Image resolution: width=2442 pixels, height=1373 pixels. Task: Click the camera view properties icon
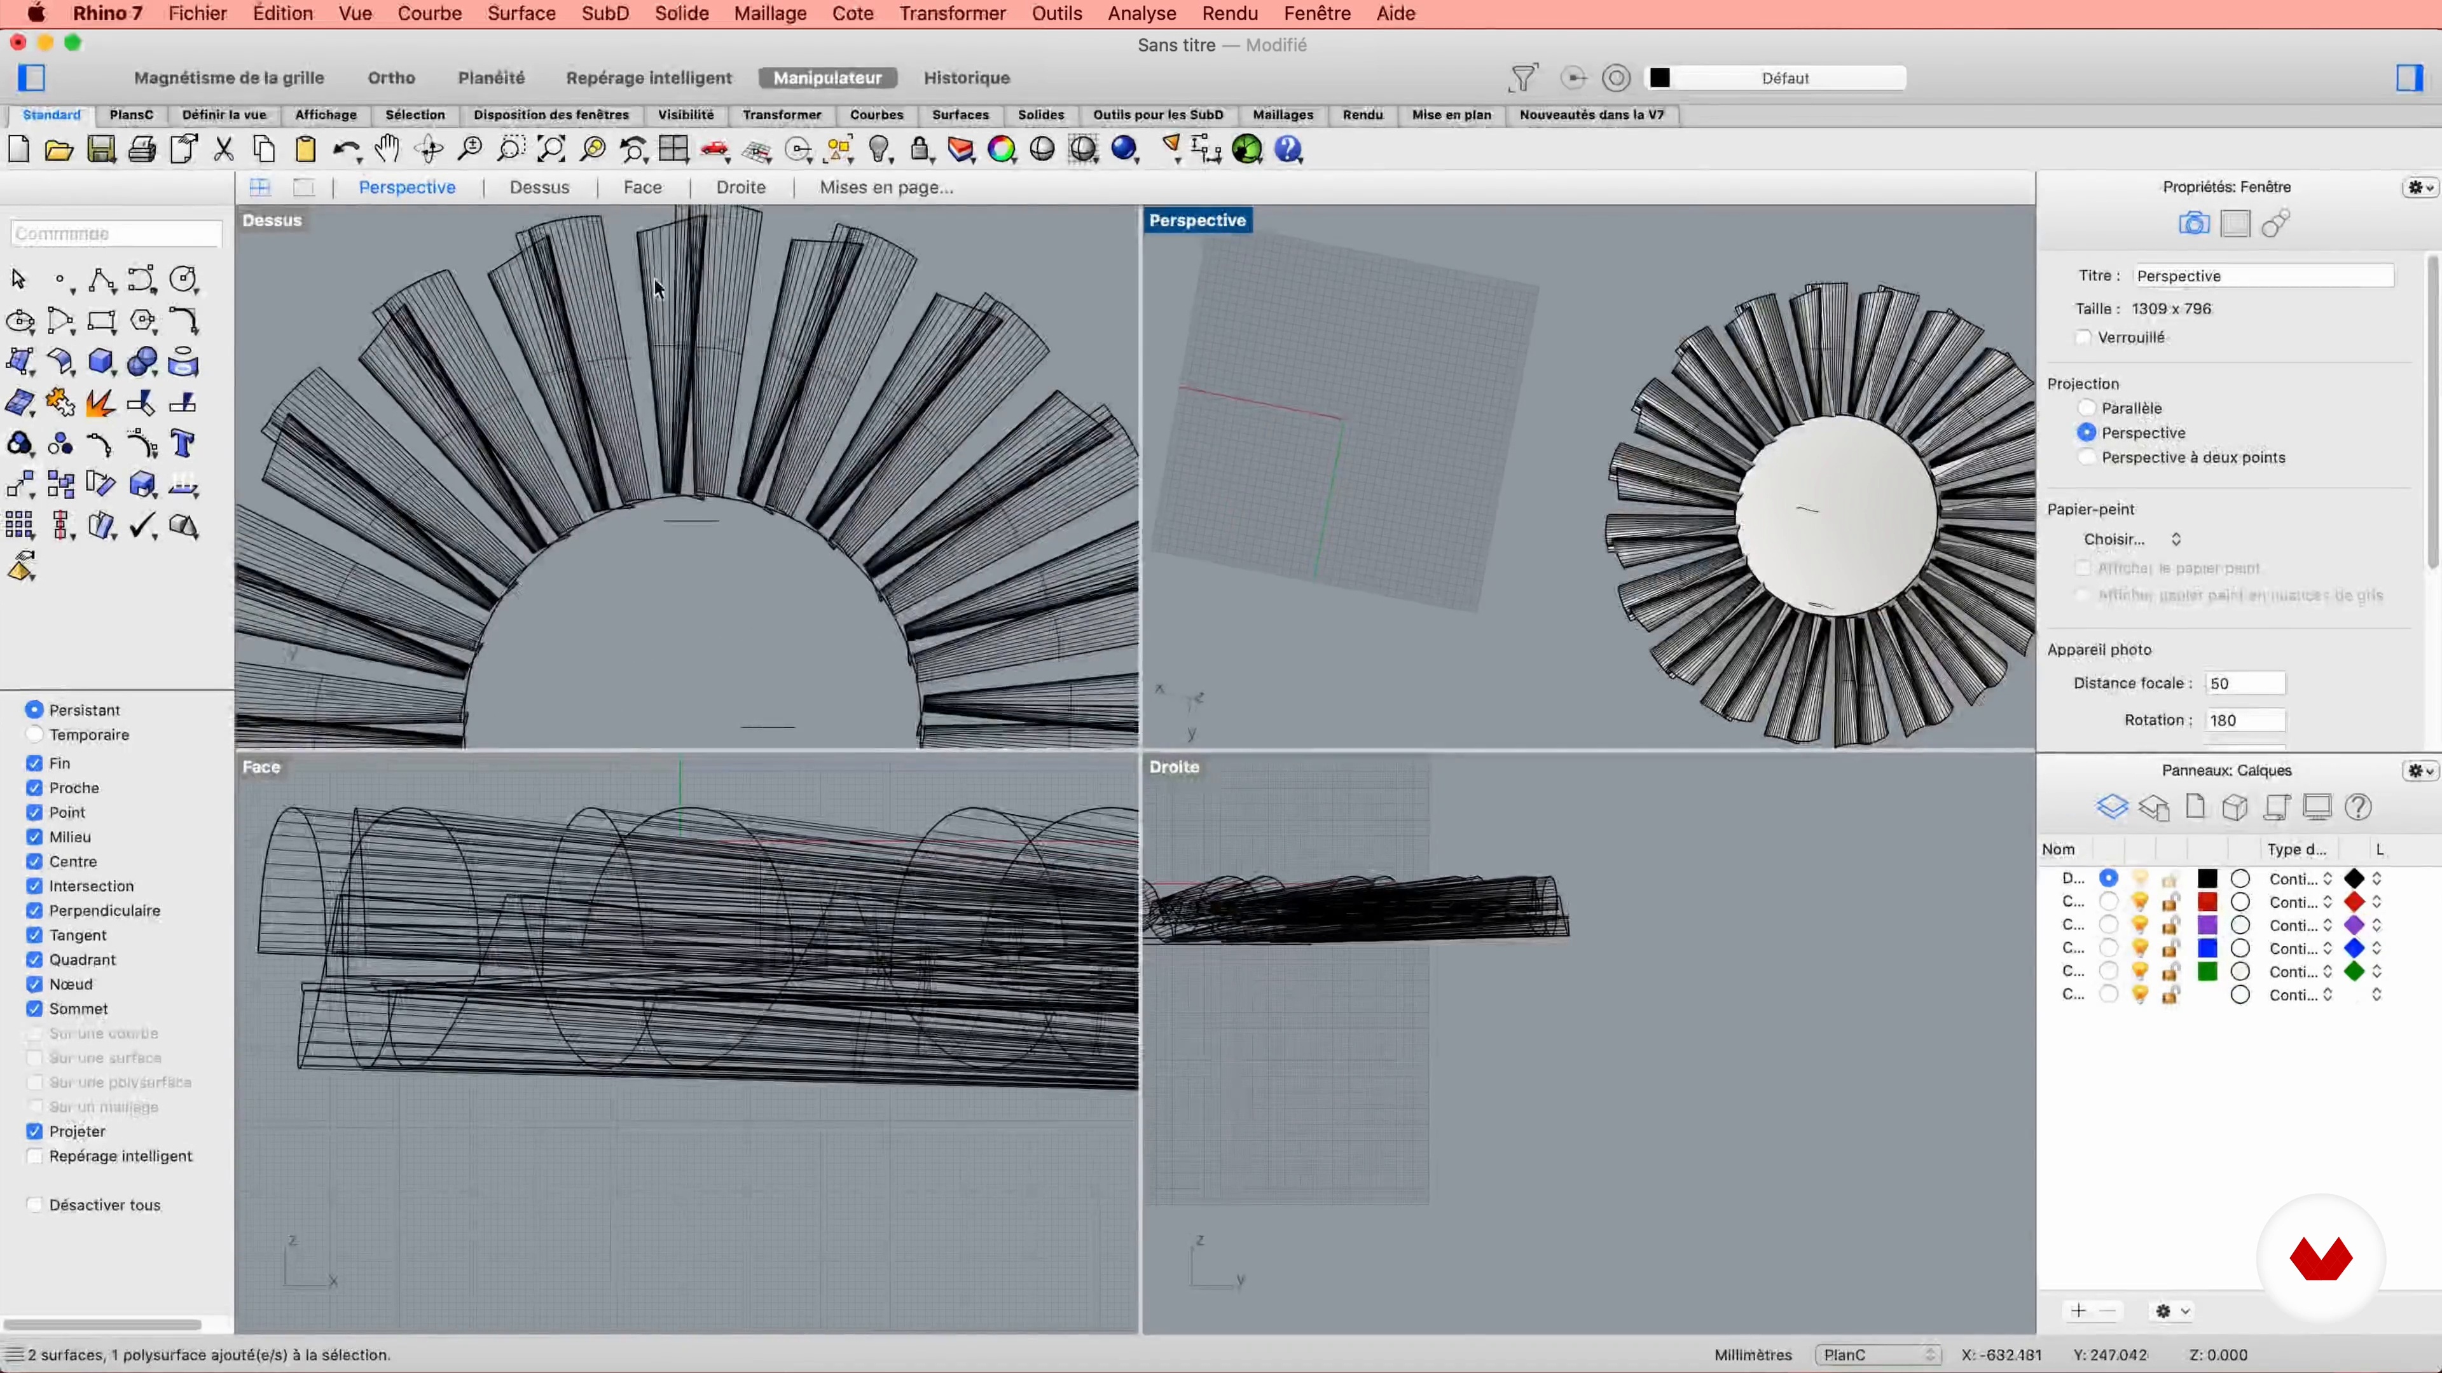pos(2193,224)
